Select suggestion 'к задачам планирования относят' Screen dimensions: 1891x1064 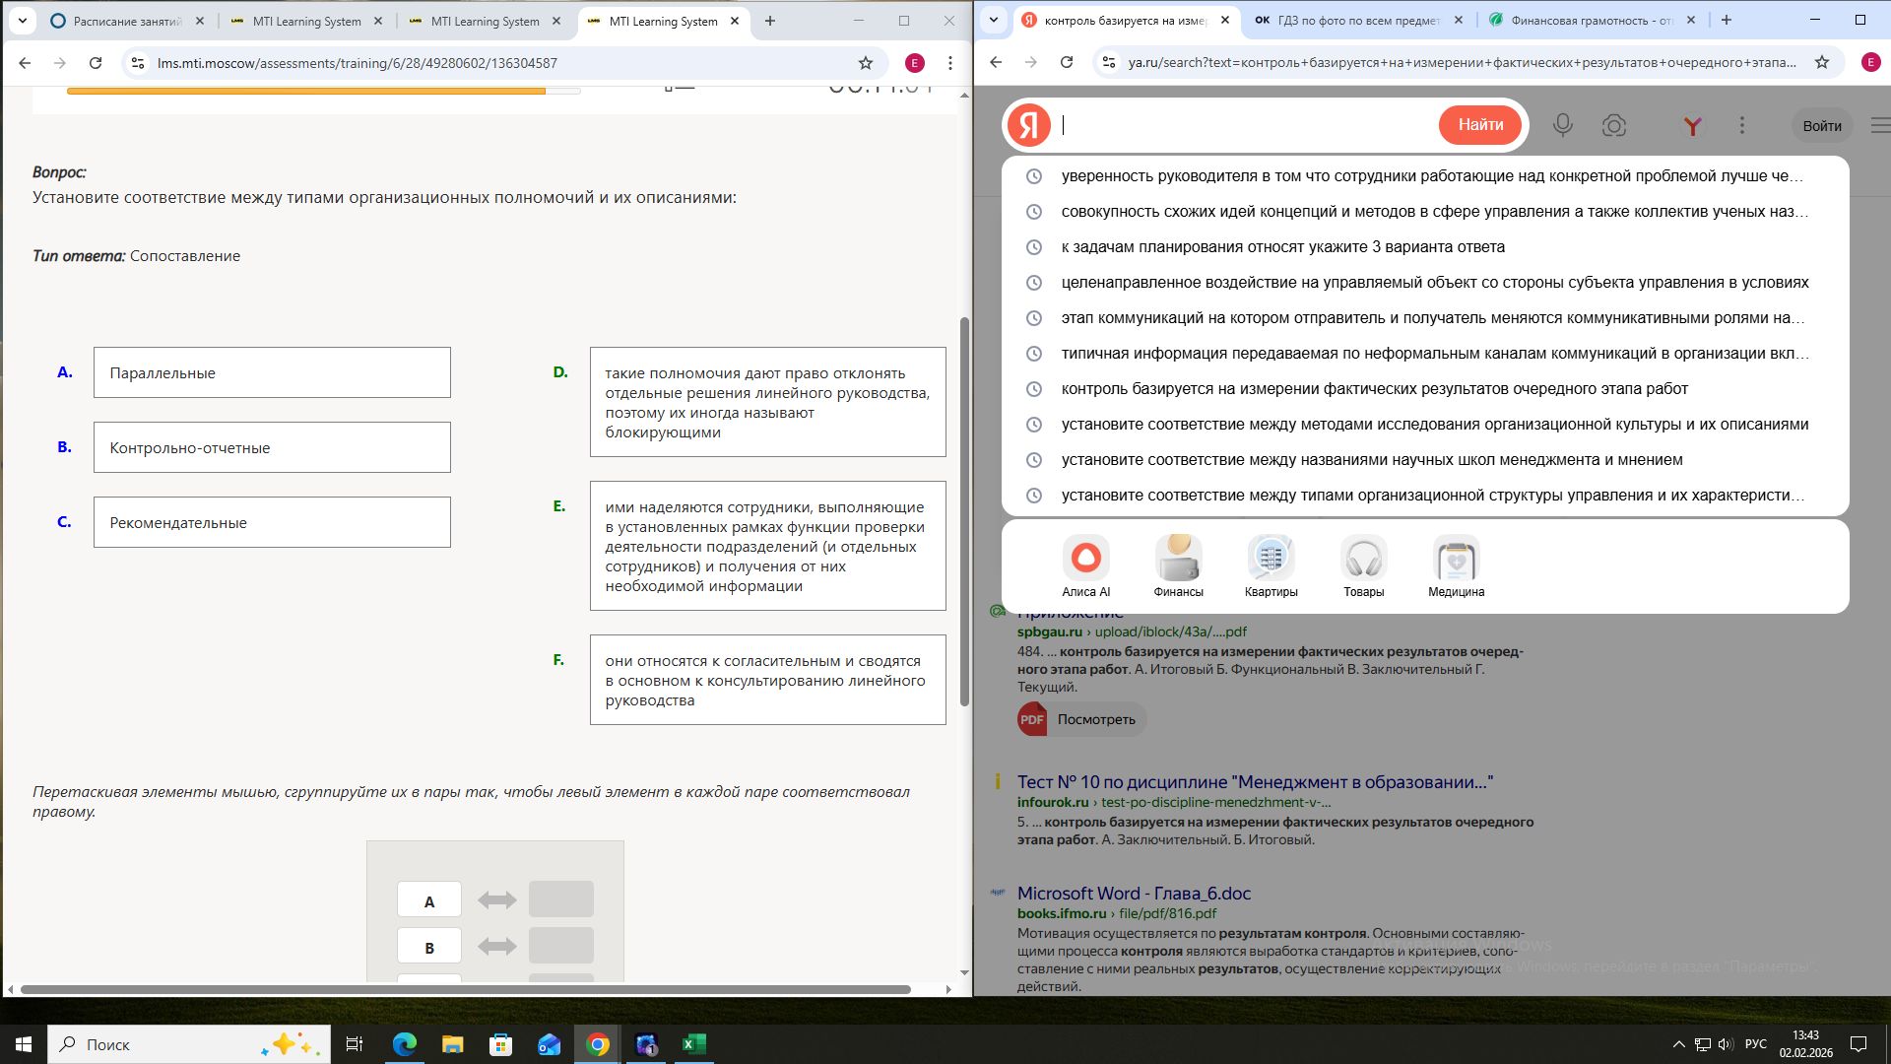(1425, 247)
